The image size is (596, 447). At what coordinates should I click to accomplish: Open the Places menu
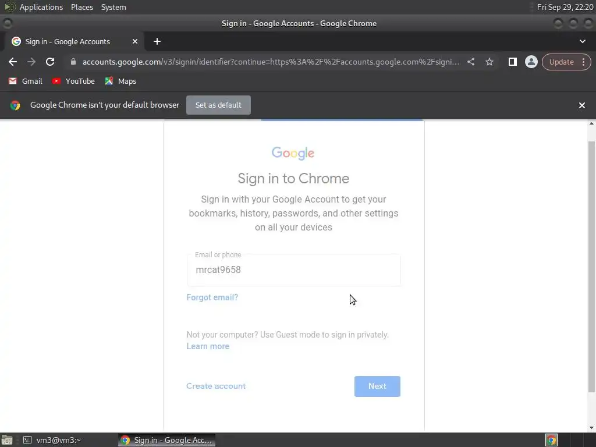tap(81, 7)
